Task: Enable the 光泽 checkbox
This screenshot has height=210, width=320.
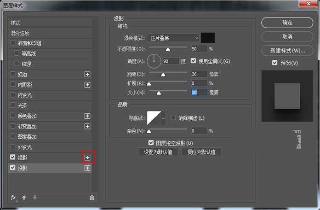Action: (x=13, y=105)
